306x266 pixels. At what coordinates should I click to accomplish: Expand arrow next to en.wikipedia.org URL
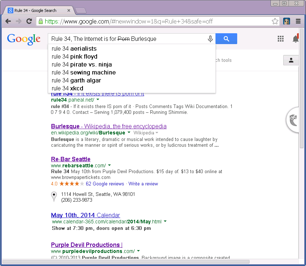click(x=129, y=132)
